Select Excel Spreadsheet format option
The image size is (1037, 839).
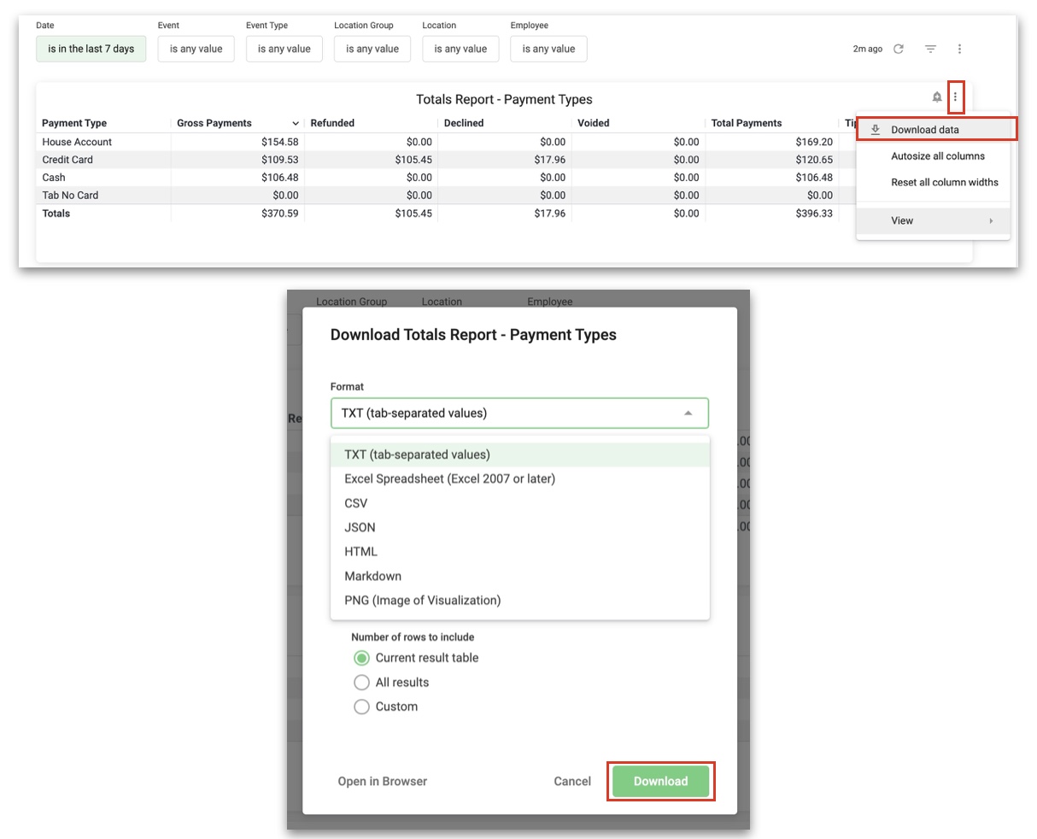pyautogui.click(x=519, y=478)
